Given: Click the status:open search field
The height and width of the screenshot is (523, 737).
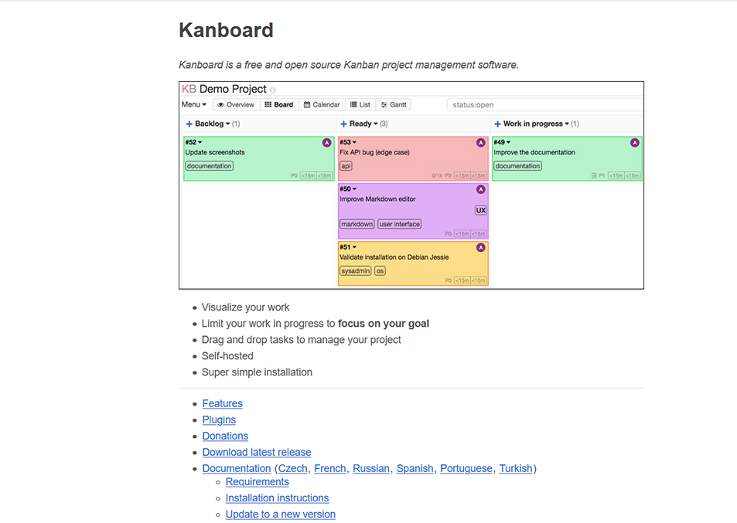Looking at the screenshot, I should coord(545,105).
